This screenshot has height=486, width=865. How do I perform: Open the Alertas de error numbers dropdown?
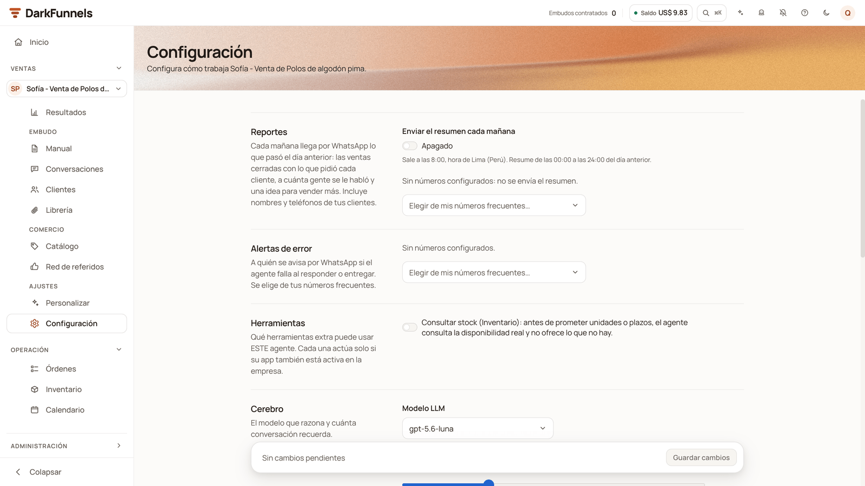(x=494, y=272)
